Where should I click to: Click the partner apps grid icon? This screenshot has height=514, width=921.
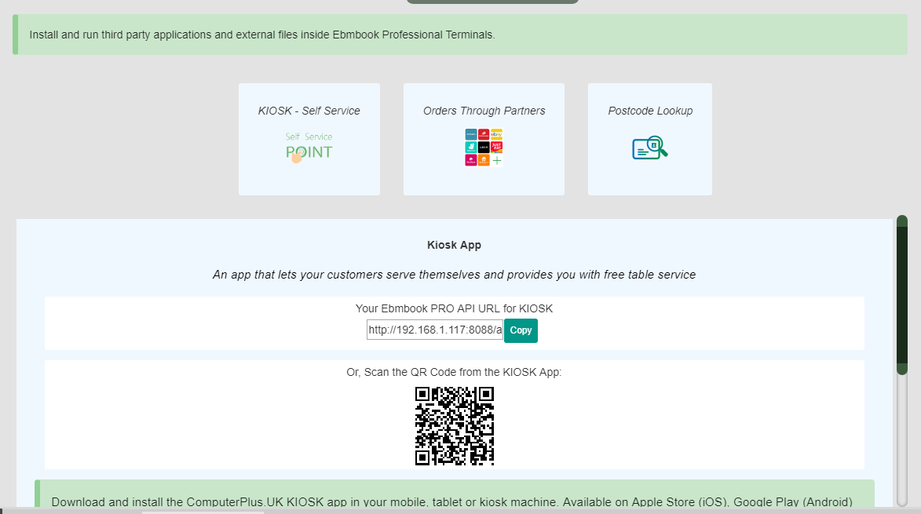coord(484,148)
